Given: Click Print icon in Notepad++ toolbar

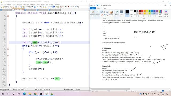Looking at the screenshot, I should [x=16, y=7].
